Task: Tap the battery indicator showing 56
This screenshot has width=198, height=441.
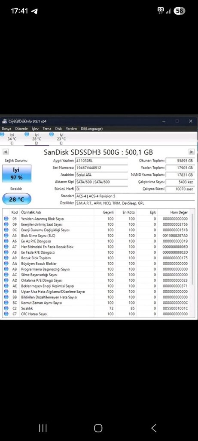Action: point(180,11)
